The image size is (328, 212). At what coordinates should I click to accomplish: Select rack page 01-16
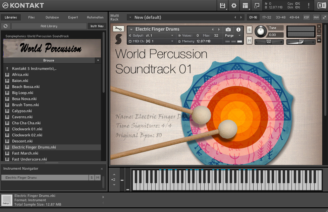click(253, 17)
